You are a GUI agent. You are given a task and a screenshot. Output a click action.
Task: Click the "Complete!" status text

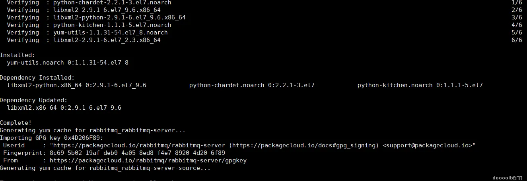coord(16,123)
